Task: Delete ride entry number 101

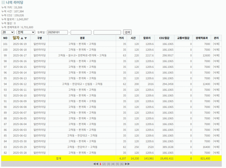Action: point(216,44)
